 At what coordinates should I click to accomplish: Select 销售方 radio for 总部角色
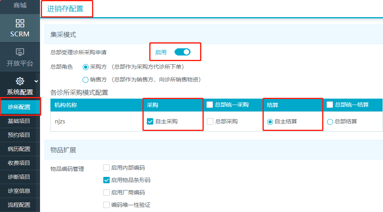(86, 80)
